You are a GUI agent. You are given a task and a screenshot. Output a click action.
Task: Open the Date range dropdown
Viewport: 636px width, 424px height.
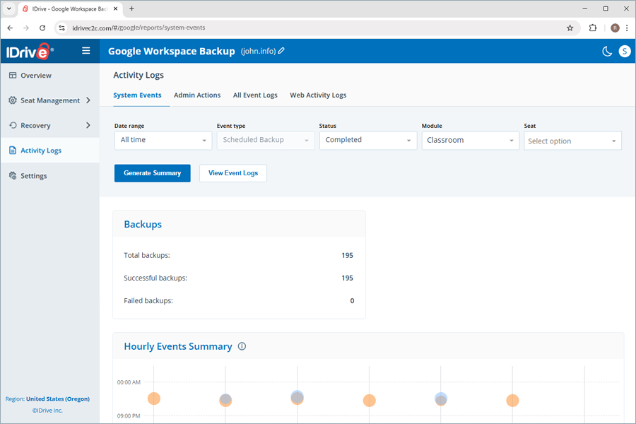163,141
